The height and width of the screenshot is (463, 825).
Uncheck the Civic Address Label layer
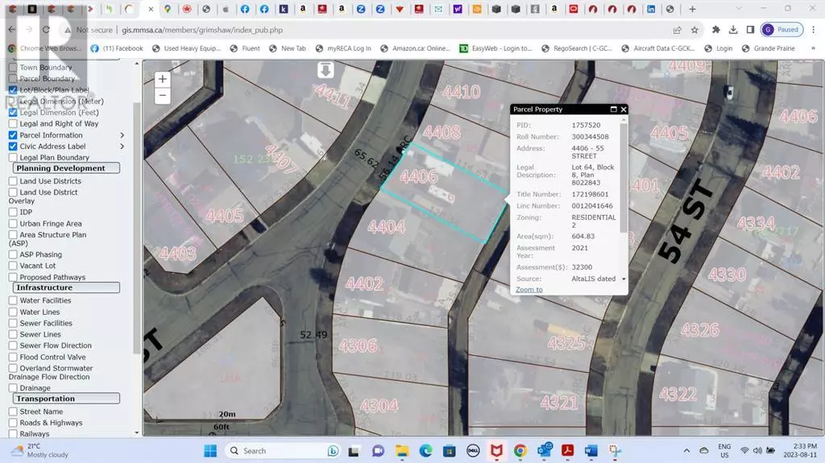[x=13, y=147]
